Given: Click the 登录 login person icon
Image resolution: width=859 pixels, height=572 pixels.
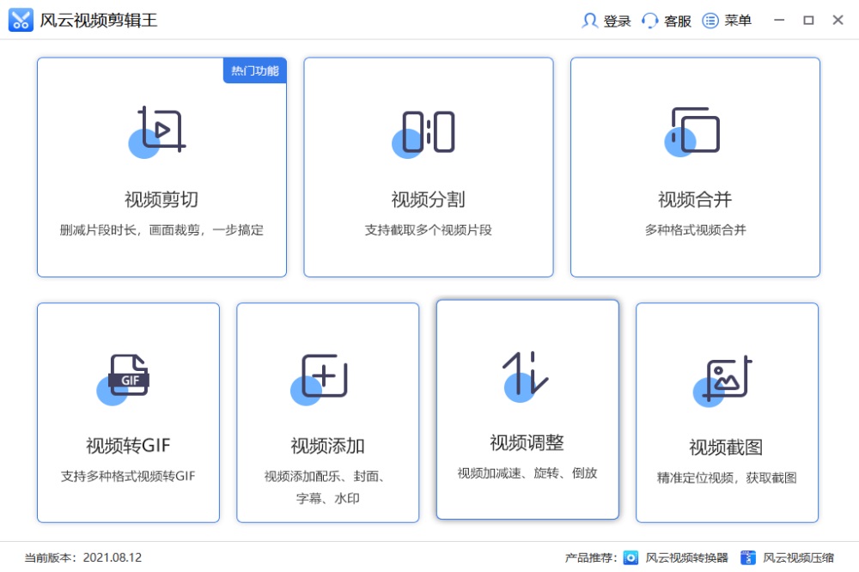Looking at the screenshot, I should (591, 20).
